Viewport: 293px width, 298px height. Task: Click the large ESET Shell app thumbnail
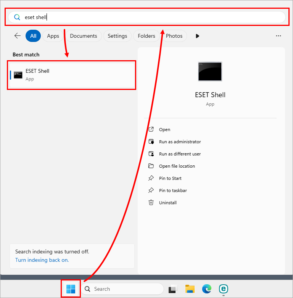[210, 71]
